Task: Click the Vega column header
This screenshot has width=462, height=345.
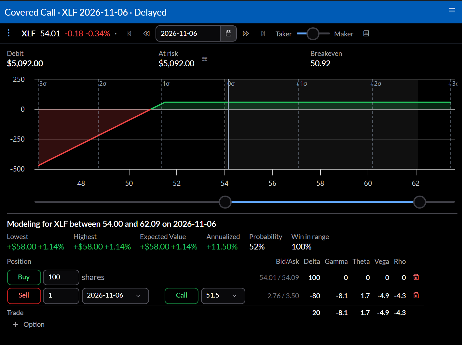Action: pyautogui.click(x=382, y=262)
